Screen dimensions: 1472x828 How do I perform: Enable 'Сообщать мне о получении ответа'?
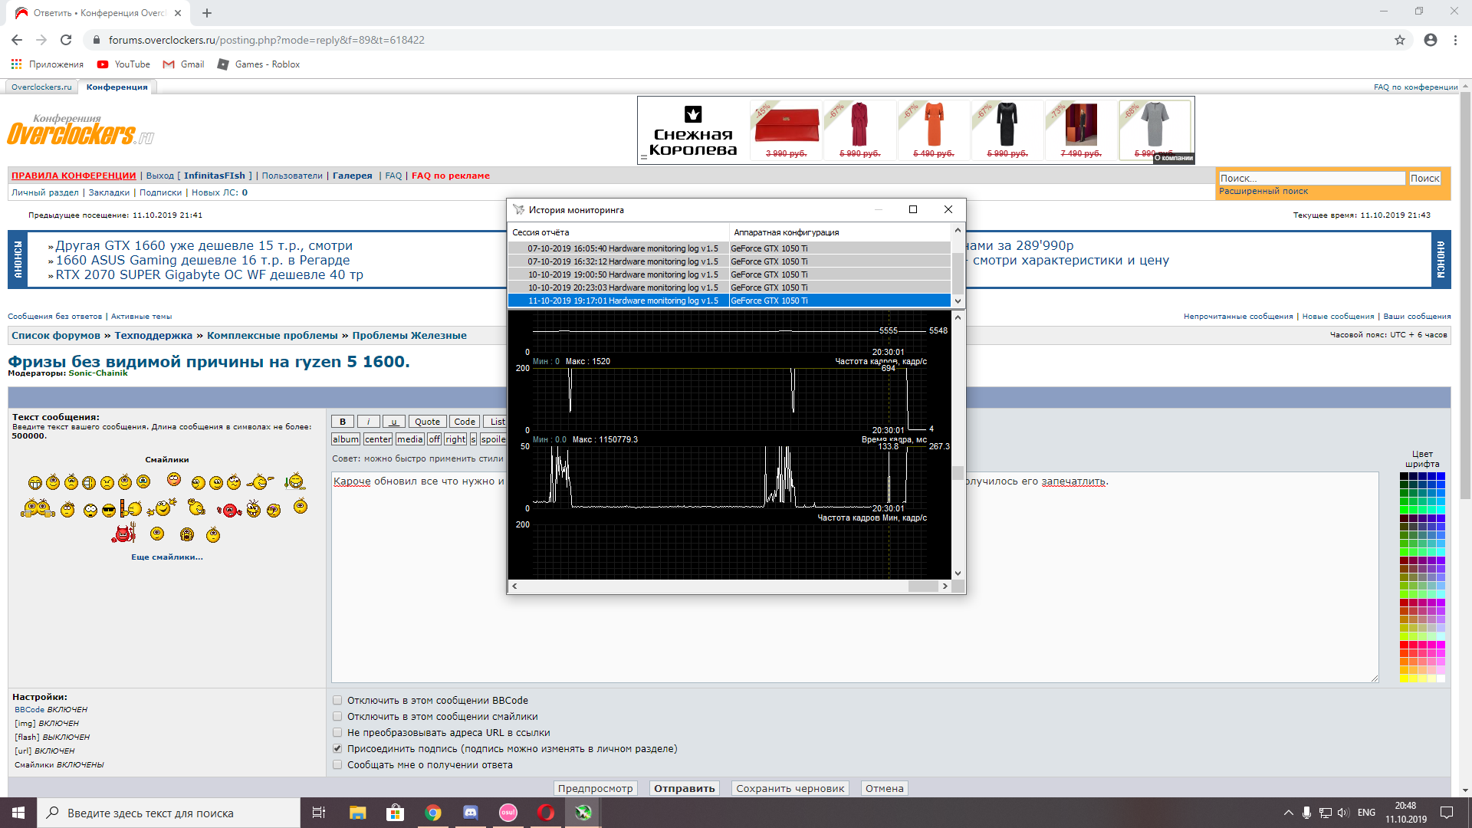tap(337, 764)
